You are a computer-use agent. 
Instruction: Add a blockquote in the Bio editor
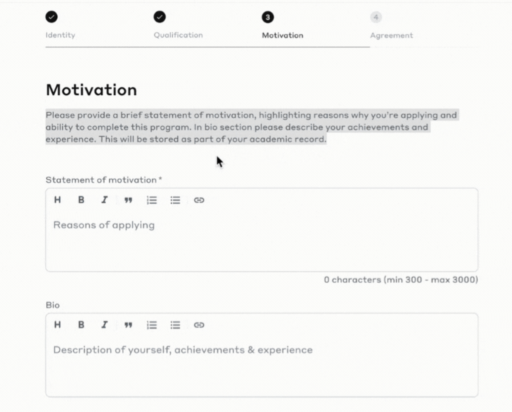click(x=128, y=325)
